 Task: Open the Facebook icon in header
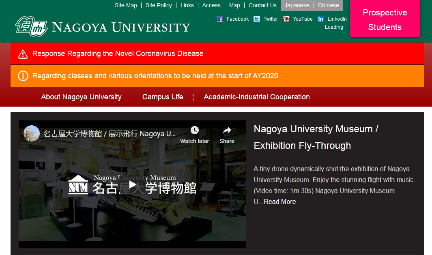click(220, 19)
